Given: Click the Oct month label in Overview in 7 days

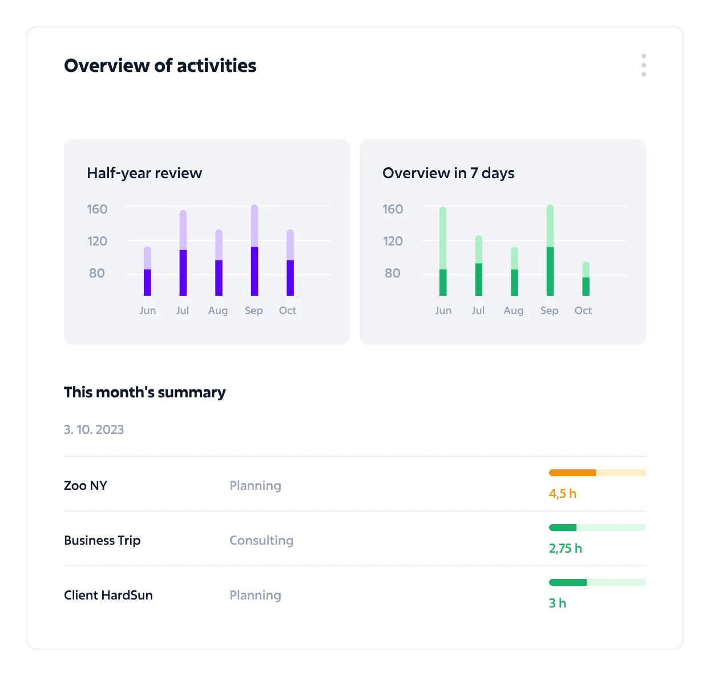Looking at the screenshot, I should click(x=583, y=311).
